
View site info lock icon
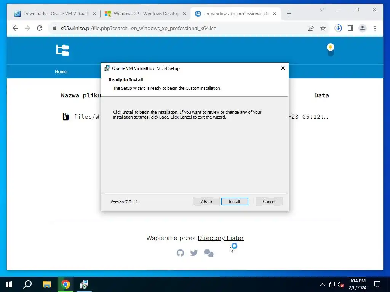55,28
